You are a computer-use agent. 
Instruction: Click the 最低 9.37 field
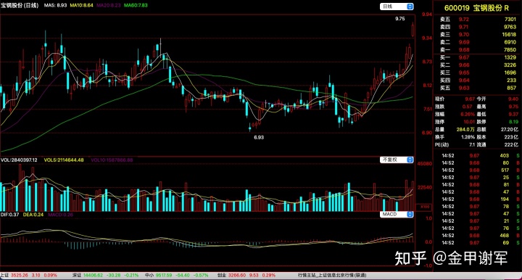click(497, 114)
